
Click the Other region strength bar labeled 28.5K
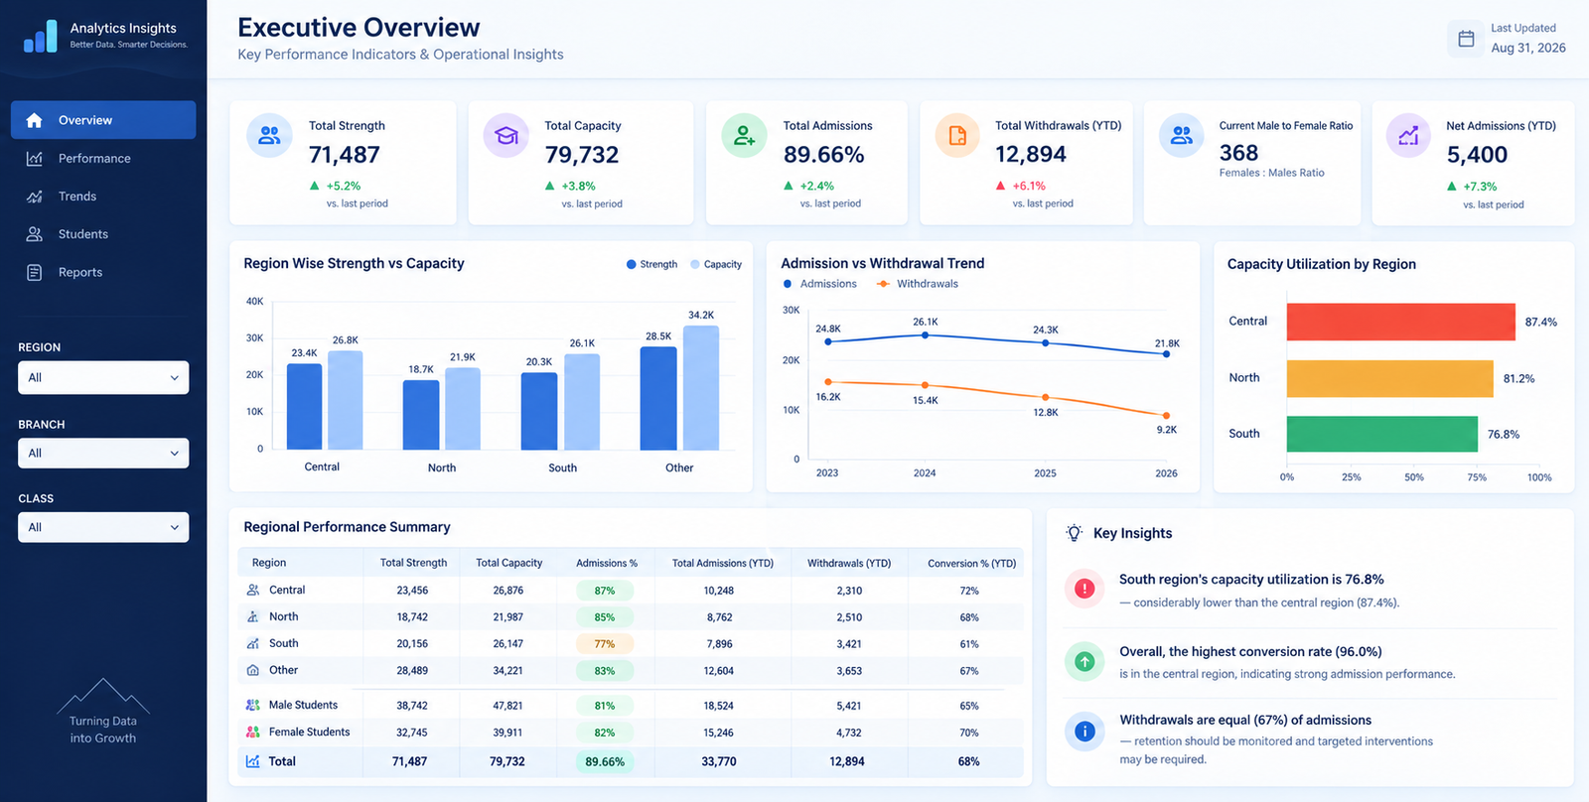(658, 398)
